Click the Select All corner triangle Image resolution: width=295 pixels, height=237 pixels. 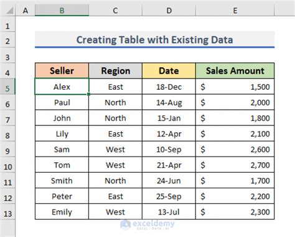click(x=9, y=11)
